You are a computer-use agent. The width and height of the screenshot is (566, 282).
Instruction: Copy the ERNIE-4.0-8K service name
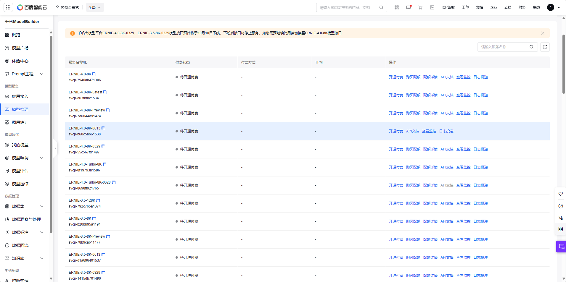94,74
